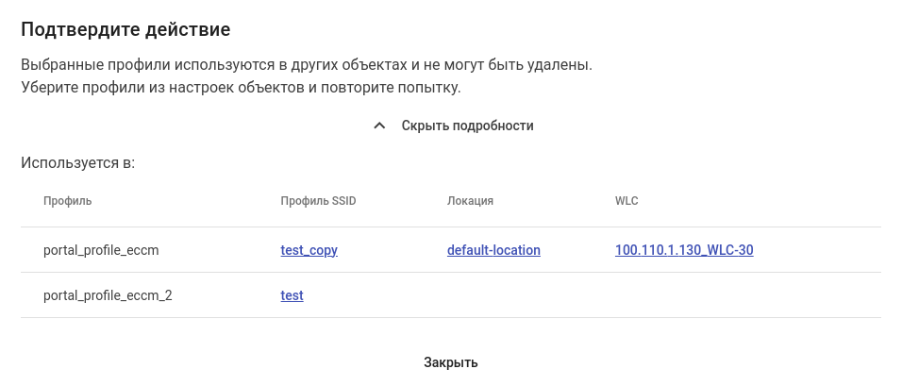Select the portal_profile_eccm profile cell
The image size is (902, 386).
(x=101, y=250)
